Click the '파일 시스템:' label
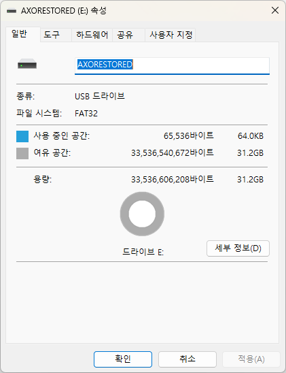 (39, 113)
